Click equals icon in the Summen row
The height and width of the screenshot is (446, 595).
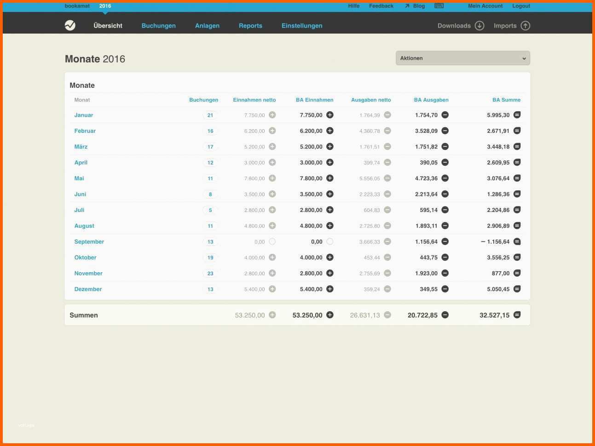point(517,315)
